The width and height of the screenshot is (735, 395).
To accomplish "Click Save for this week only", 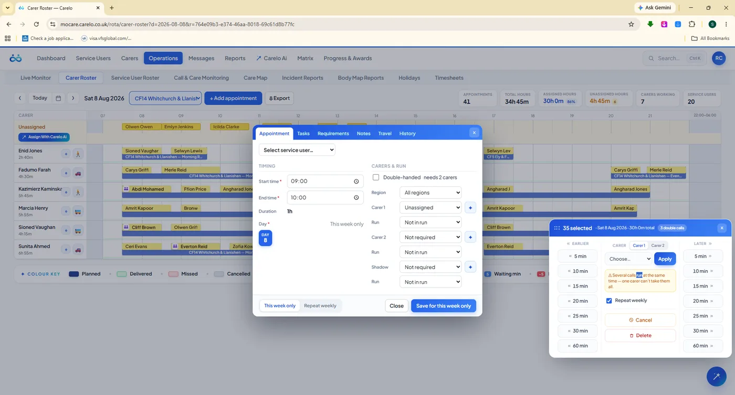I will (444, 306).
